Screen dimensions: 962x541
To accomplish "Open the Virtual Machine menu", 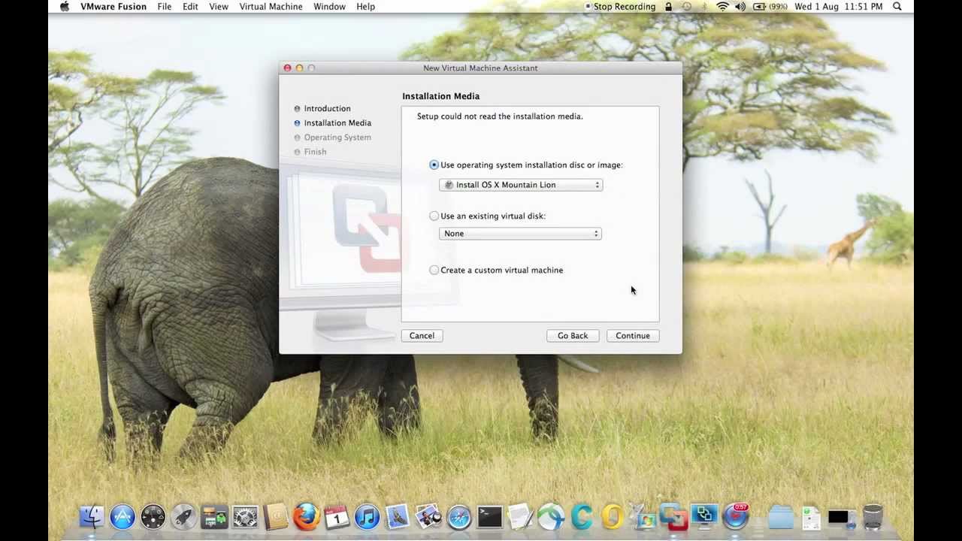I will click(x=271, y=6).
